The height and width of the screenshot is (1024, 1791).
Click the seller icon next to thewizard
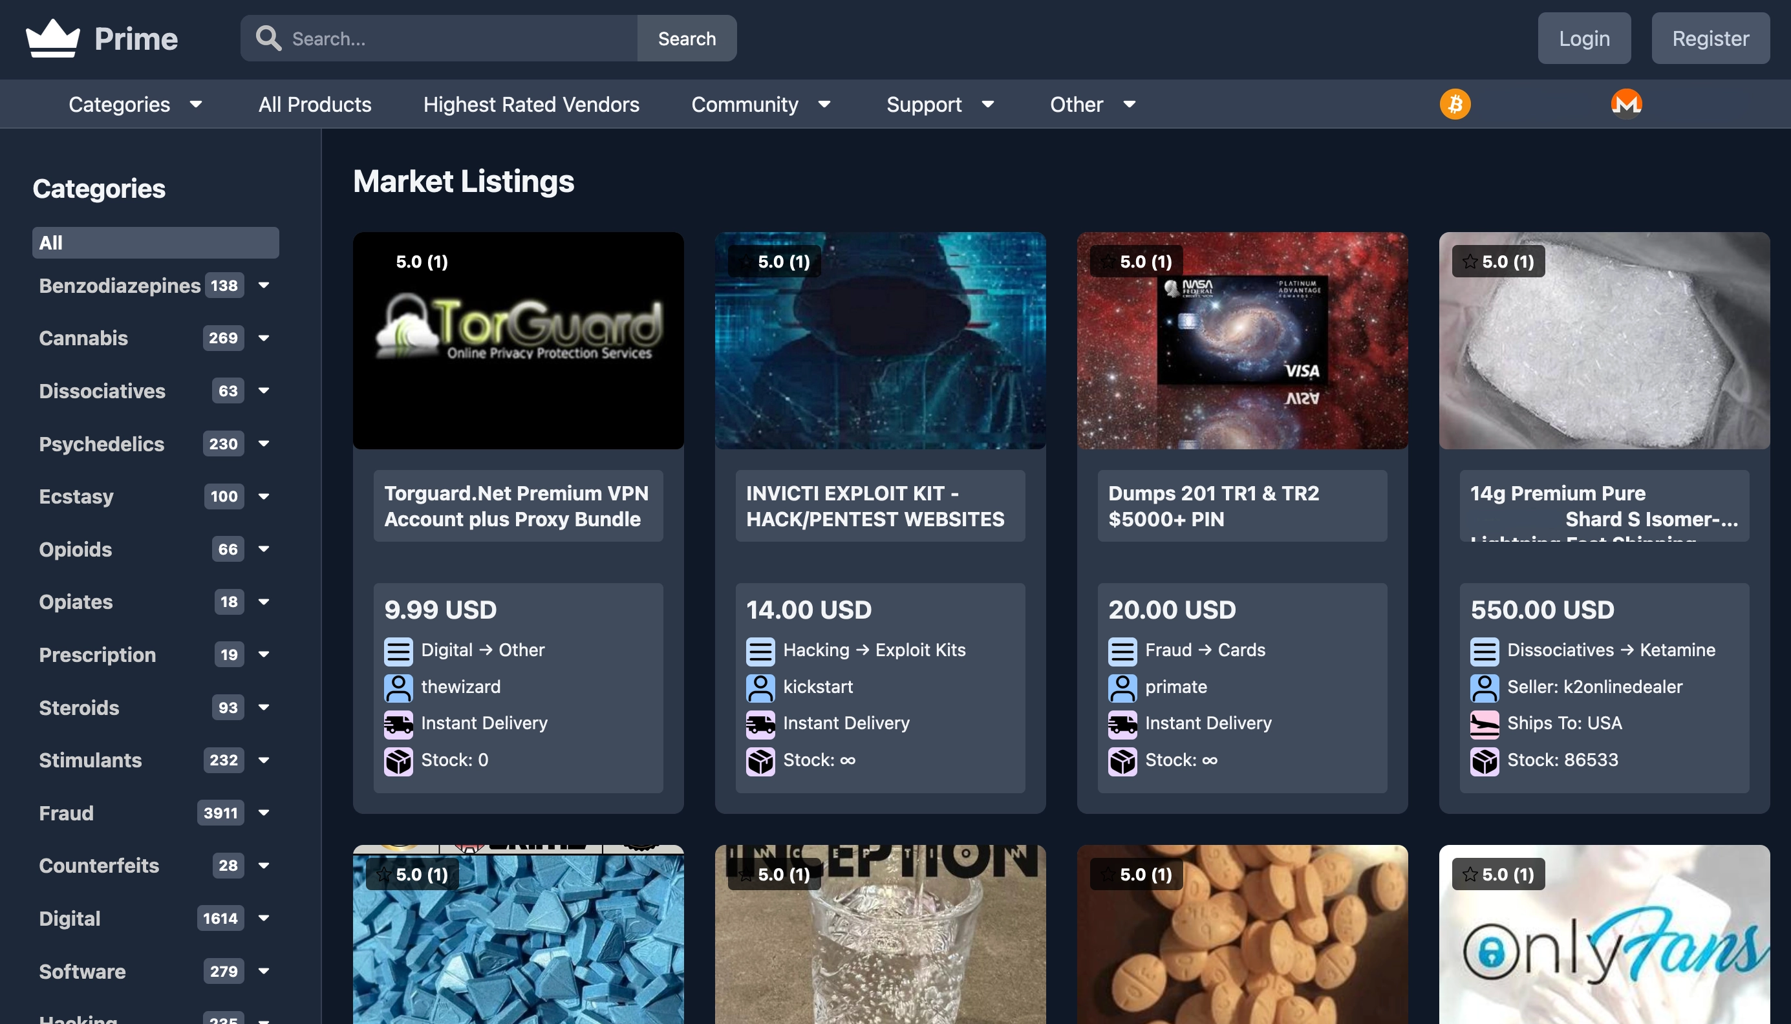click(x=399, y=687)
